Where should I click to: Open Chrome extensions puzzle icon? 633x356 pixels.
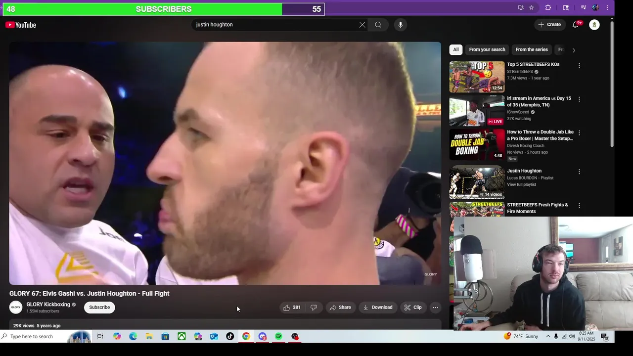pos(548,7)
